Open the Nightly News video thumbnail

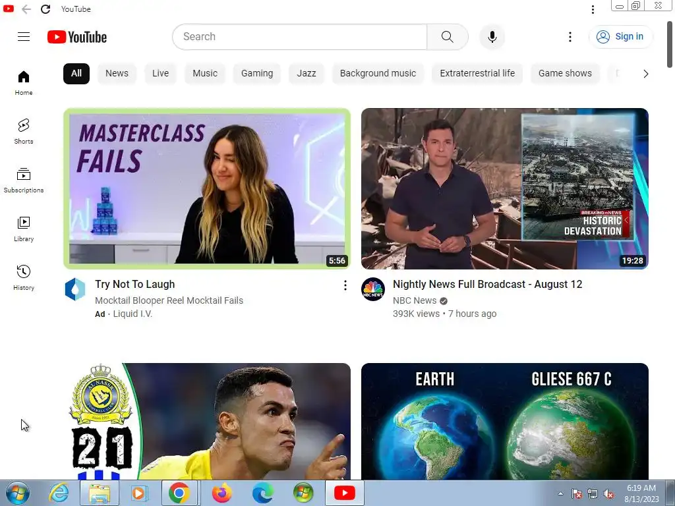504,188
